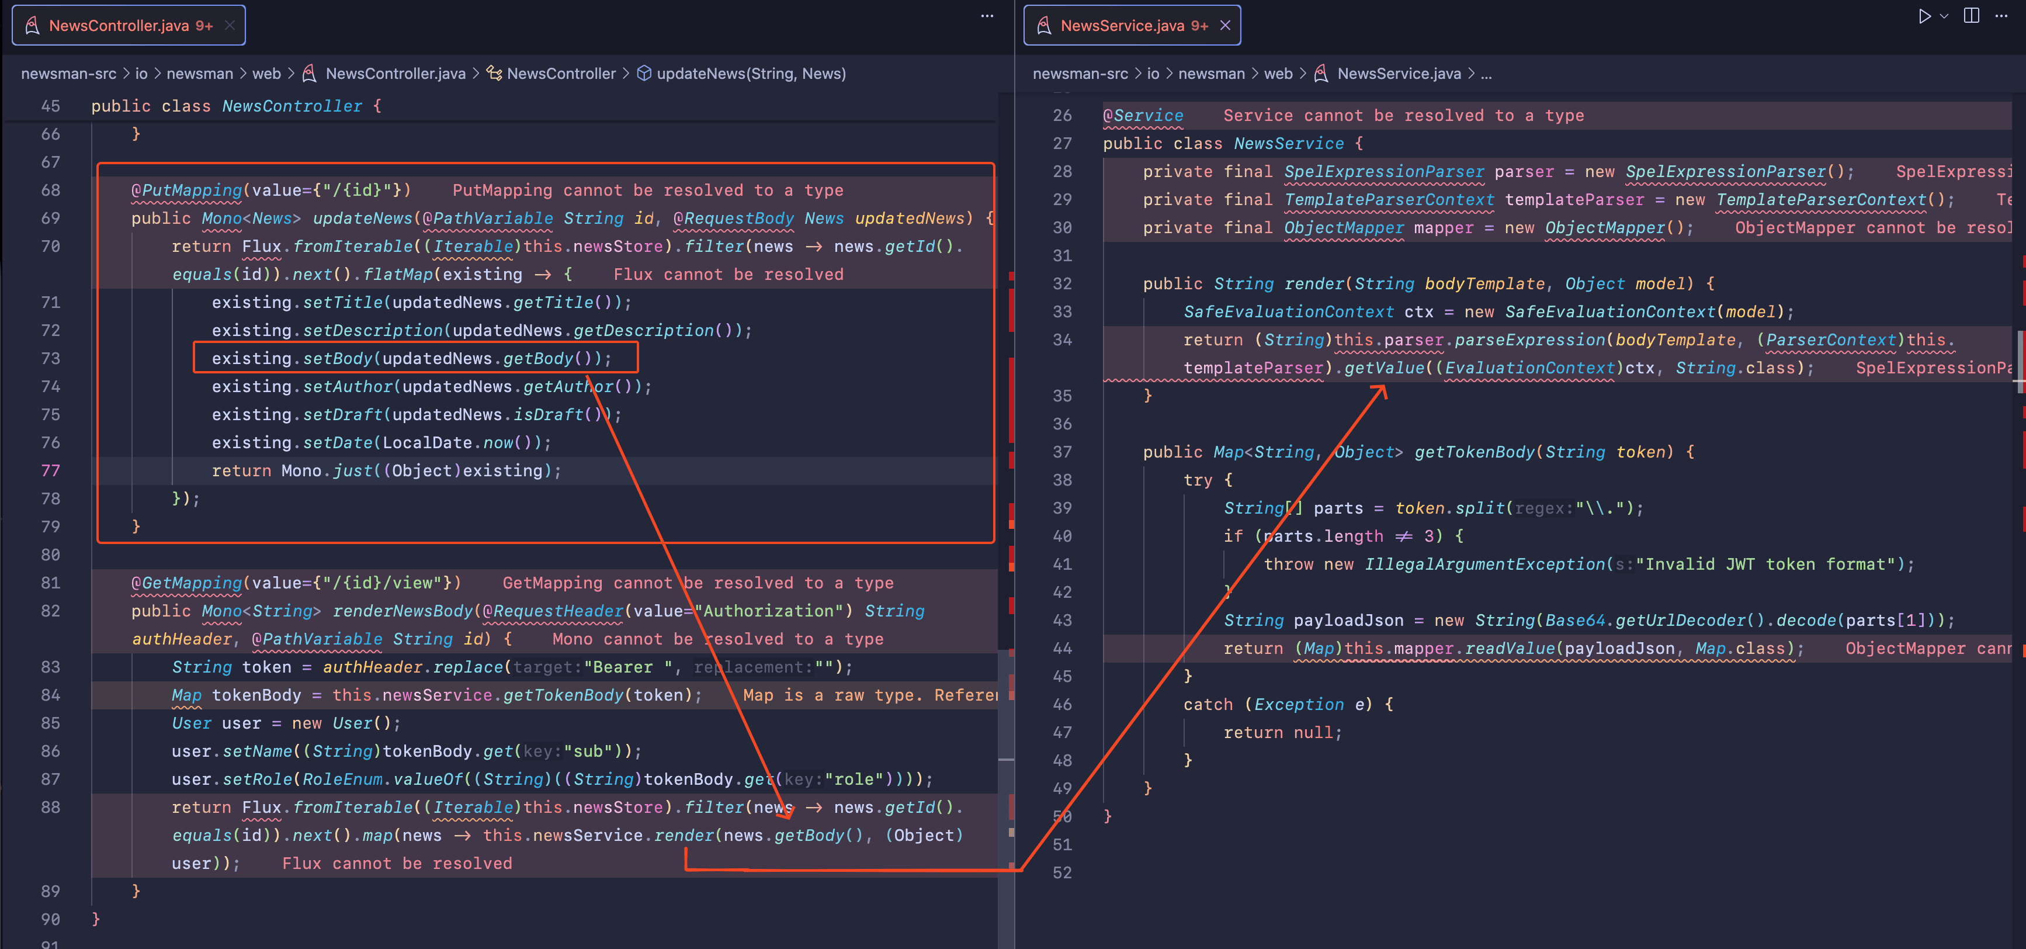Click newsman-src breadcrumb in the left editor
Image resolution: width=2026 pixels, height=949 pixels.
point(68,73)
